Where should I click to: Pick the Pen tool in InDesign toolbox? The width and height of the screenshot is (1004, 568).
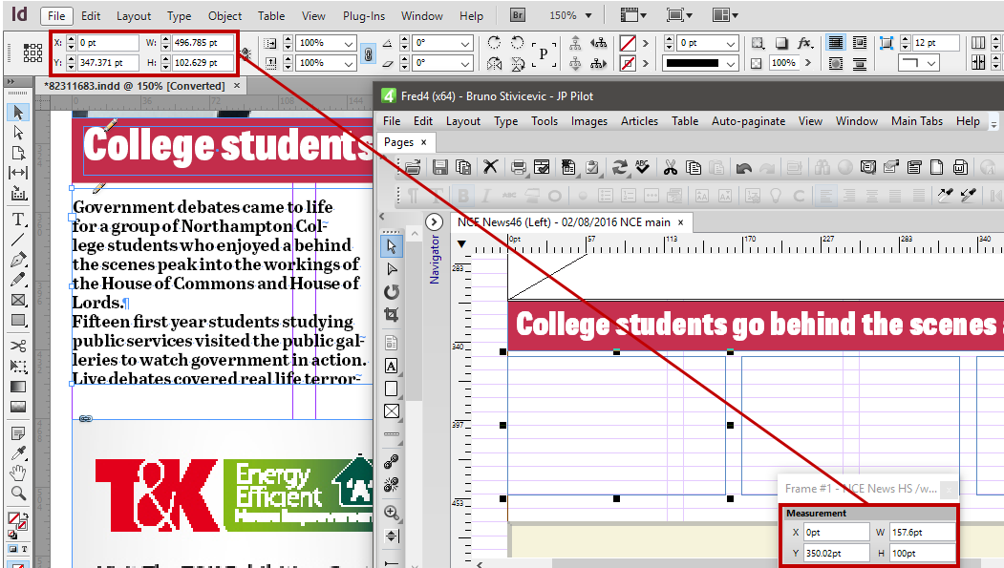point(18,260)
